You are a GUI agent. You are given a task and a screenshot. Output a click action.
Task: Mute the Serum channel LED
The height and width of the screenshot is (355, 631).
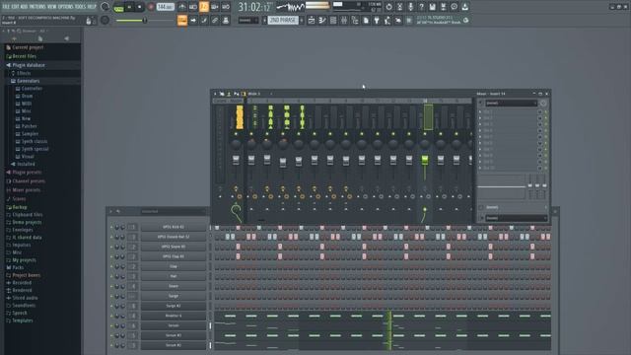tap(111, 325)
